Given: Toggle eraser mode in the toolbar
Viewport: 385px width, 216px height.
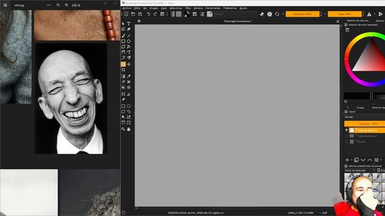Looking at the screenshot, I should pyautogui.click(x=262, y=14).
